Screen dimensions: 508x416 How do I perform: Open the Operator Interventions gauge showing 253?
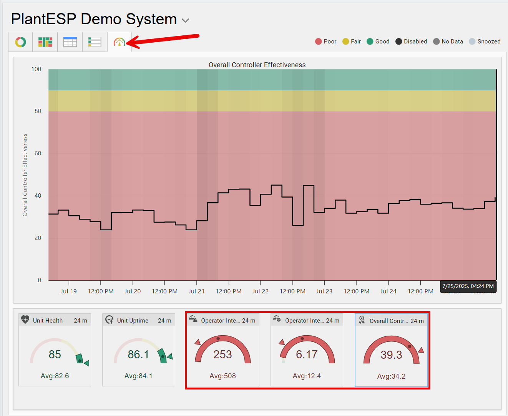(x=223, y=349)
